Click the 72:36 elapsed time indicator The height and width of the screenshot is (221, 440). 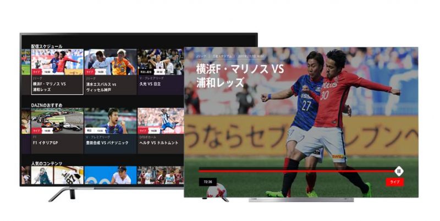click(207, 181)
